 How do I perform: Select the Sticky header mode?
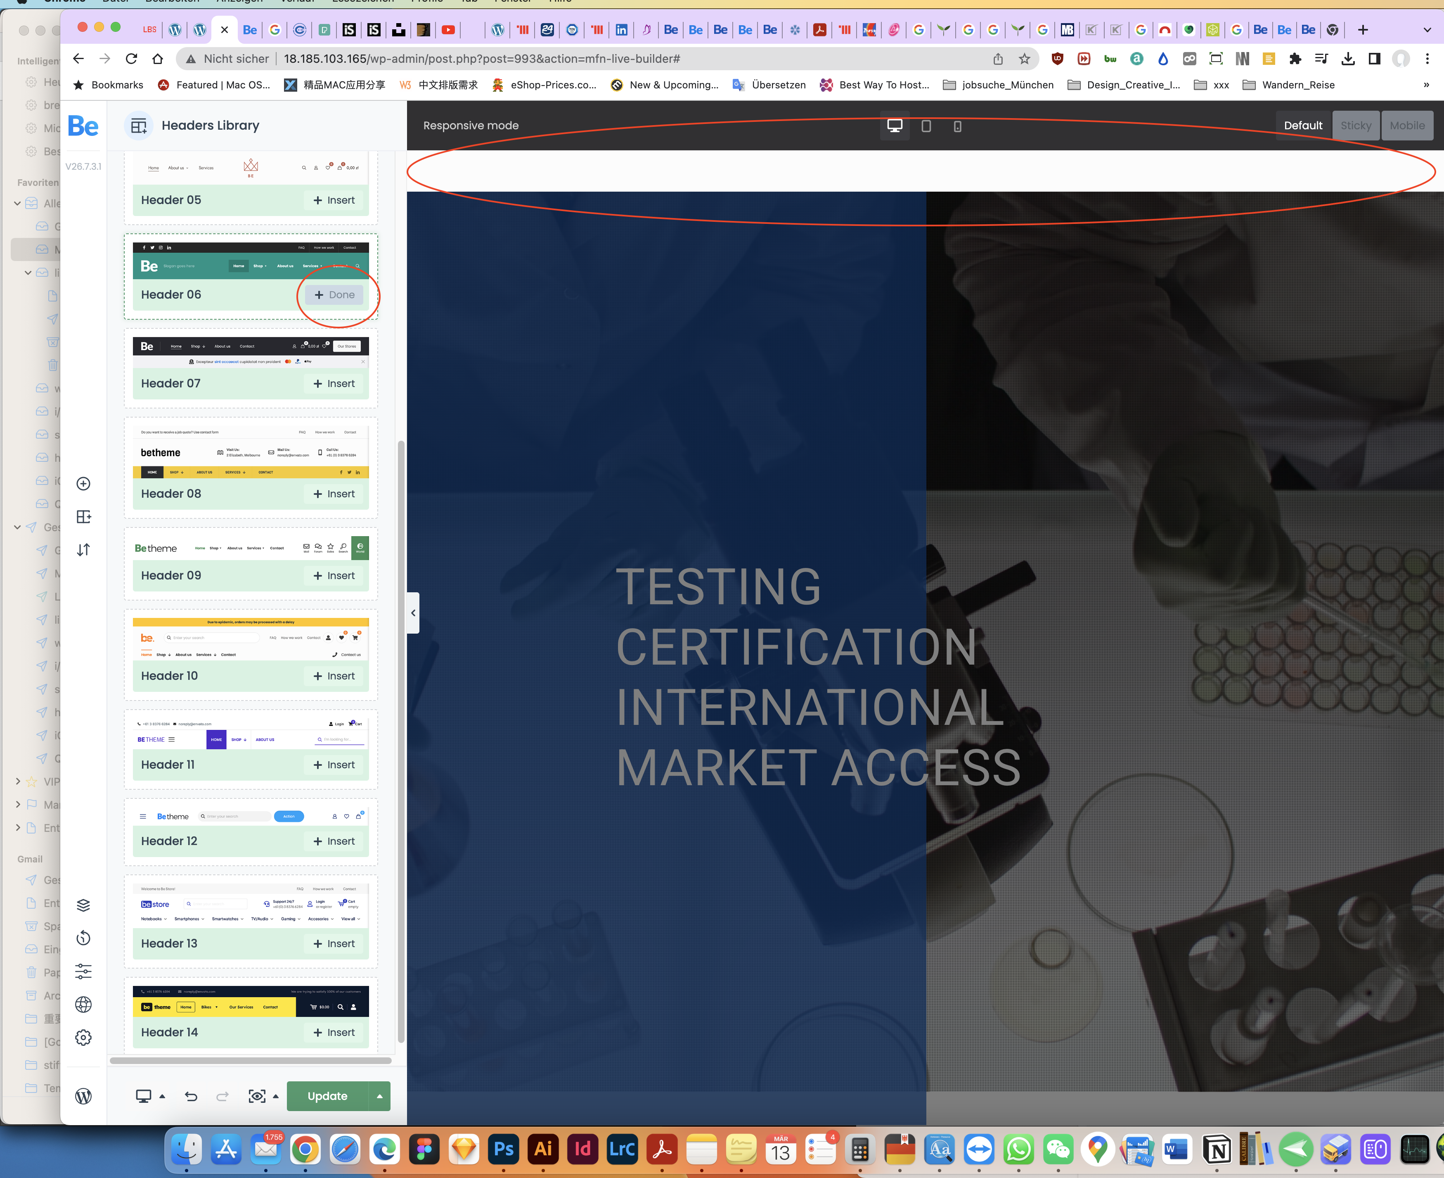pyautogui.click(x=1355, y=126)
